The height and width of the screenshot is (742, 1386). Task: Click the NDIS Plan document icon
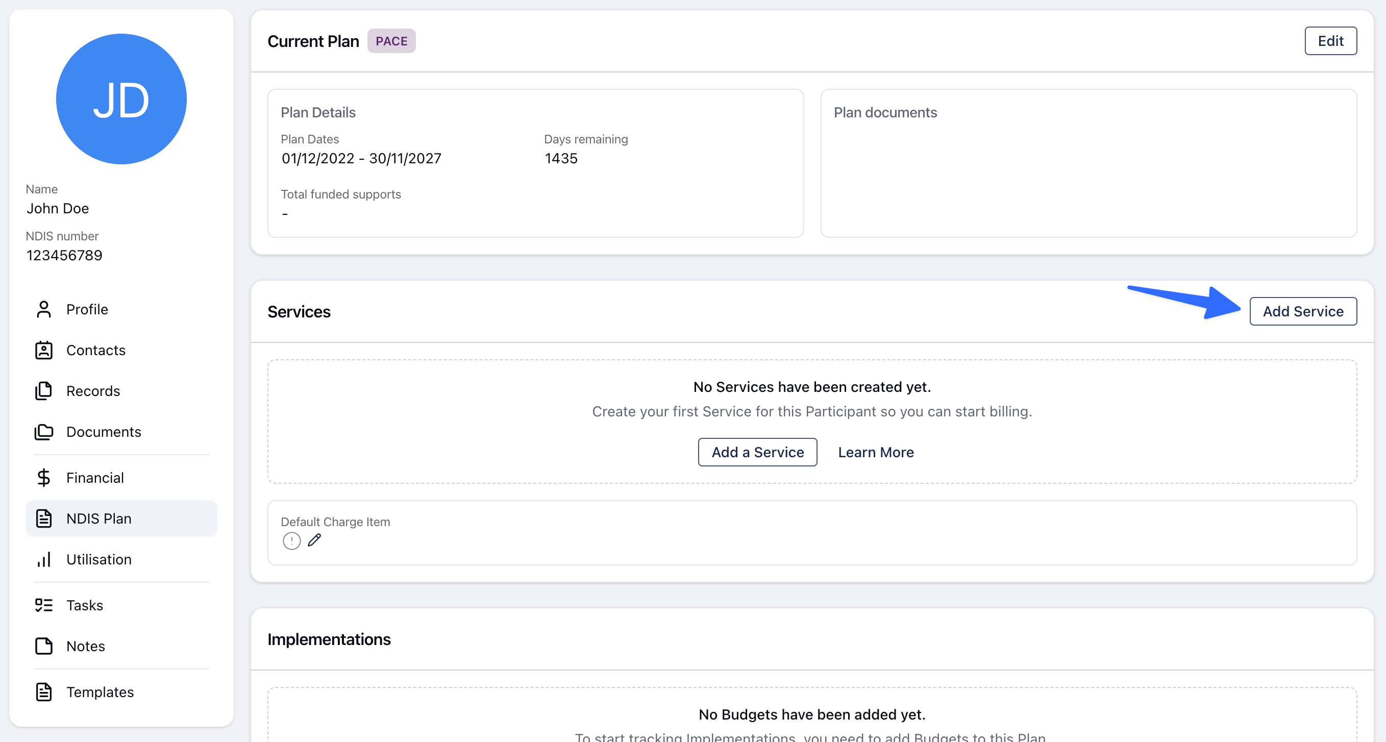[x=43, y=518]
